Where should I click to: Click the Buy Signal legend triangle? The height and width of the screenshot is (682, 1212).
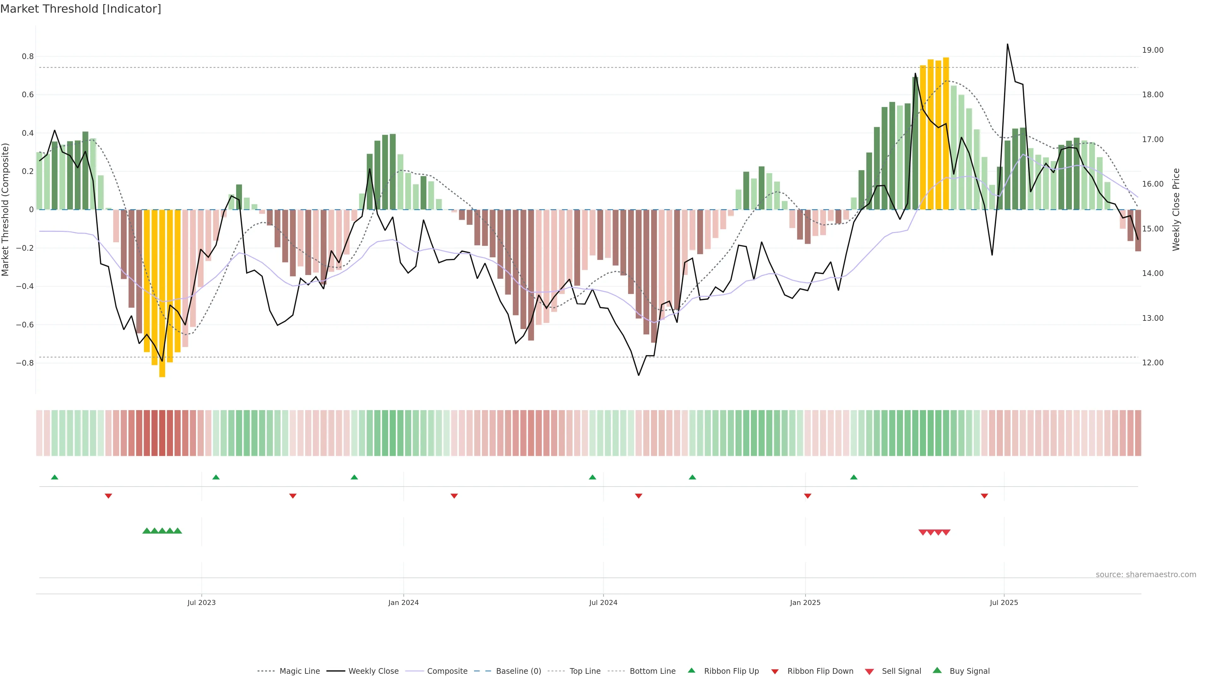tap(937, 671)
